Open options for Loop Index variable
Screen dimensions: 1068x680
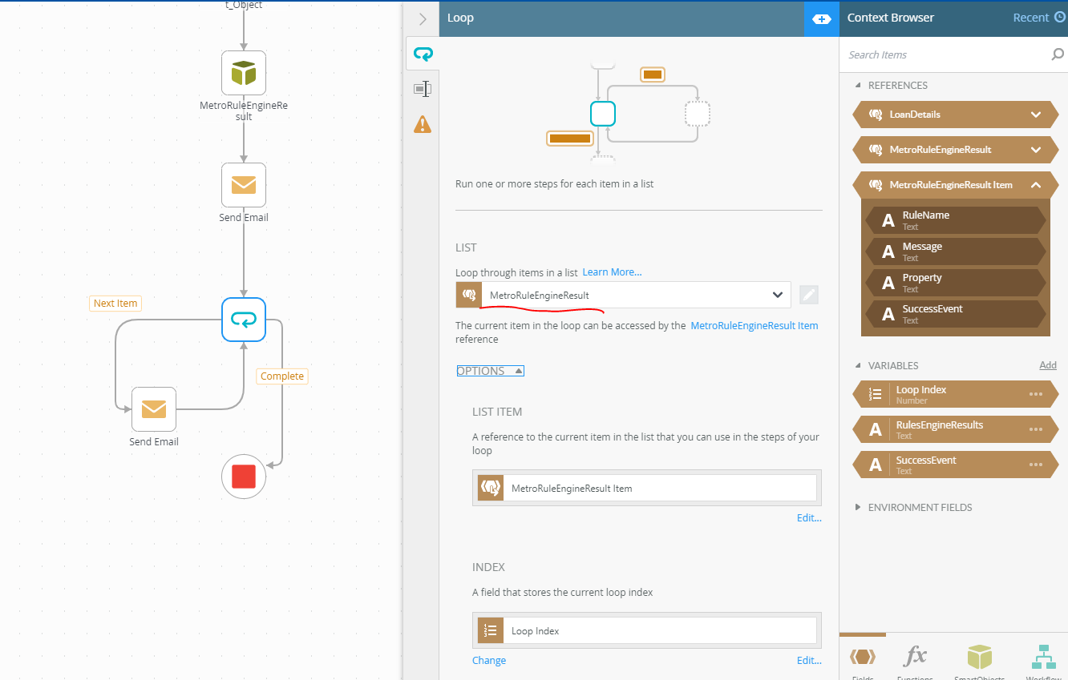coord(1036,394)
